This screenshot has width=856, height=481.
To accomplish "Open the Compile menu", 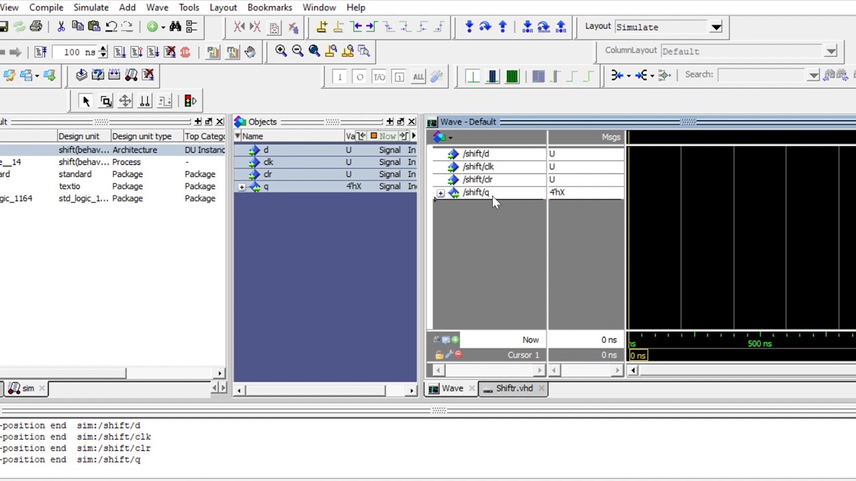I will (x=46, y=7).
